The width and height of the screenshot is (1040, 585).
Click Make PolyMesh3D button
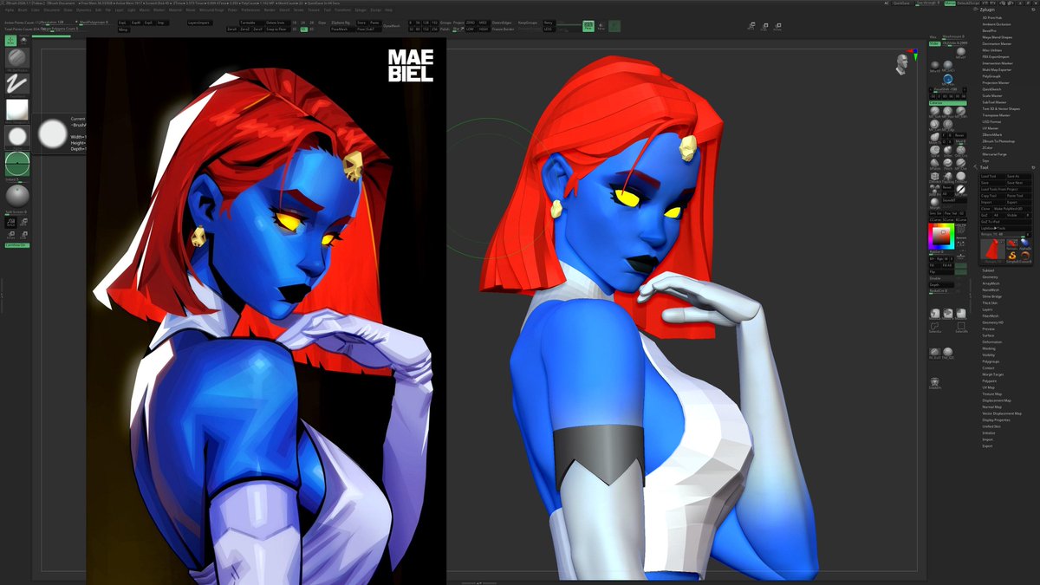click(1013, 209)
